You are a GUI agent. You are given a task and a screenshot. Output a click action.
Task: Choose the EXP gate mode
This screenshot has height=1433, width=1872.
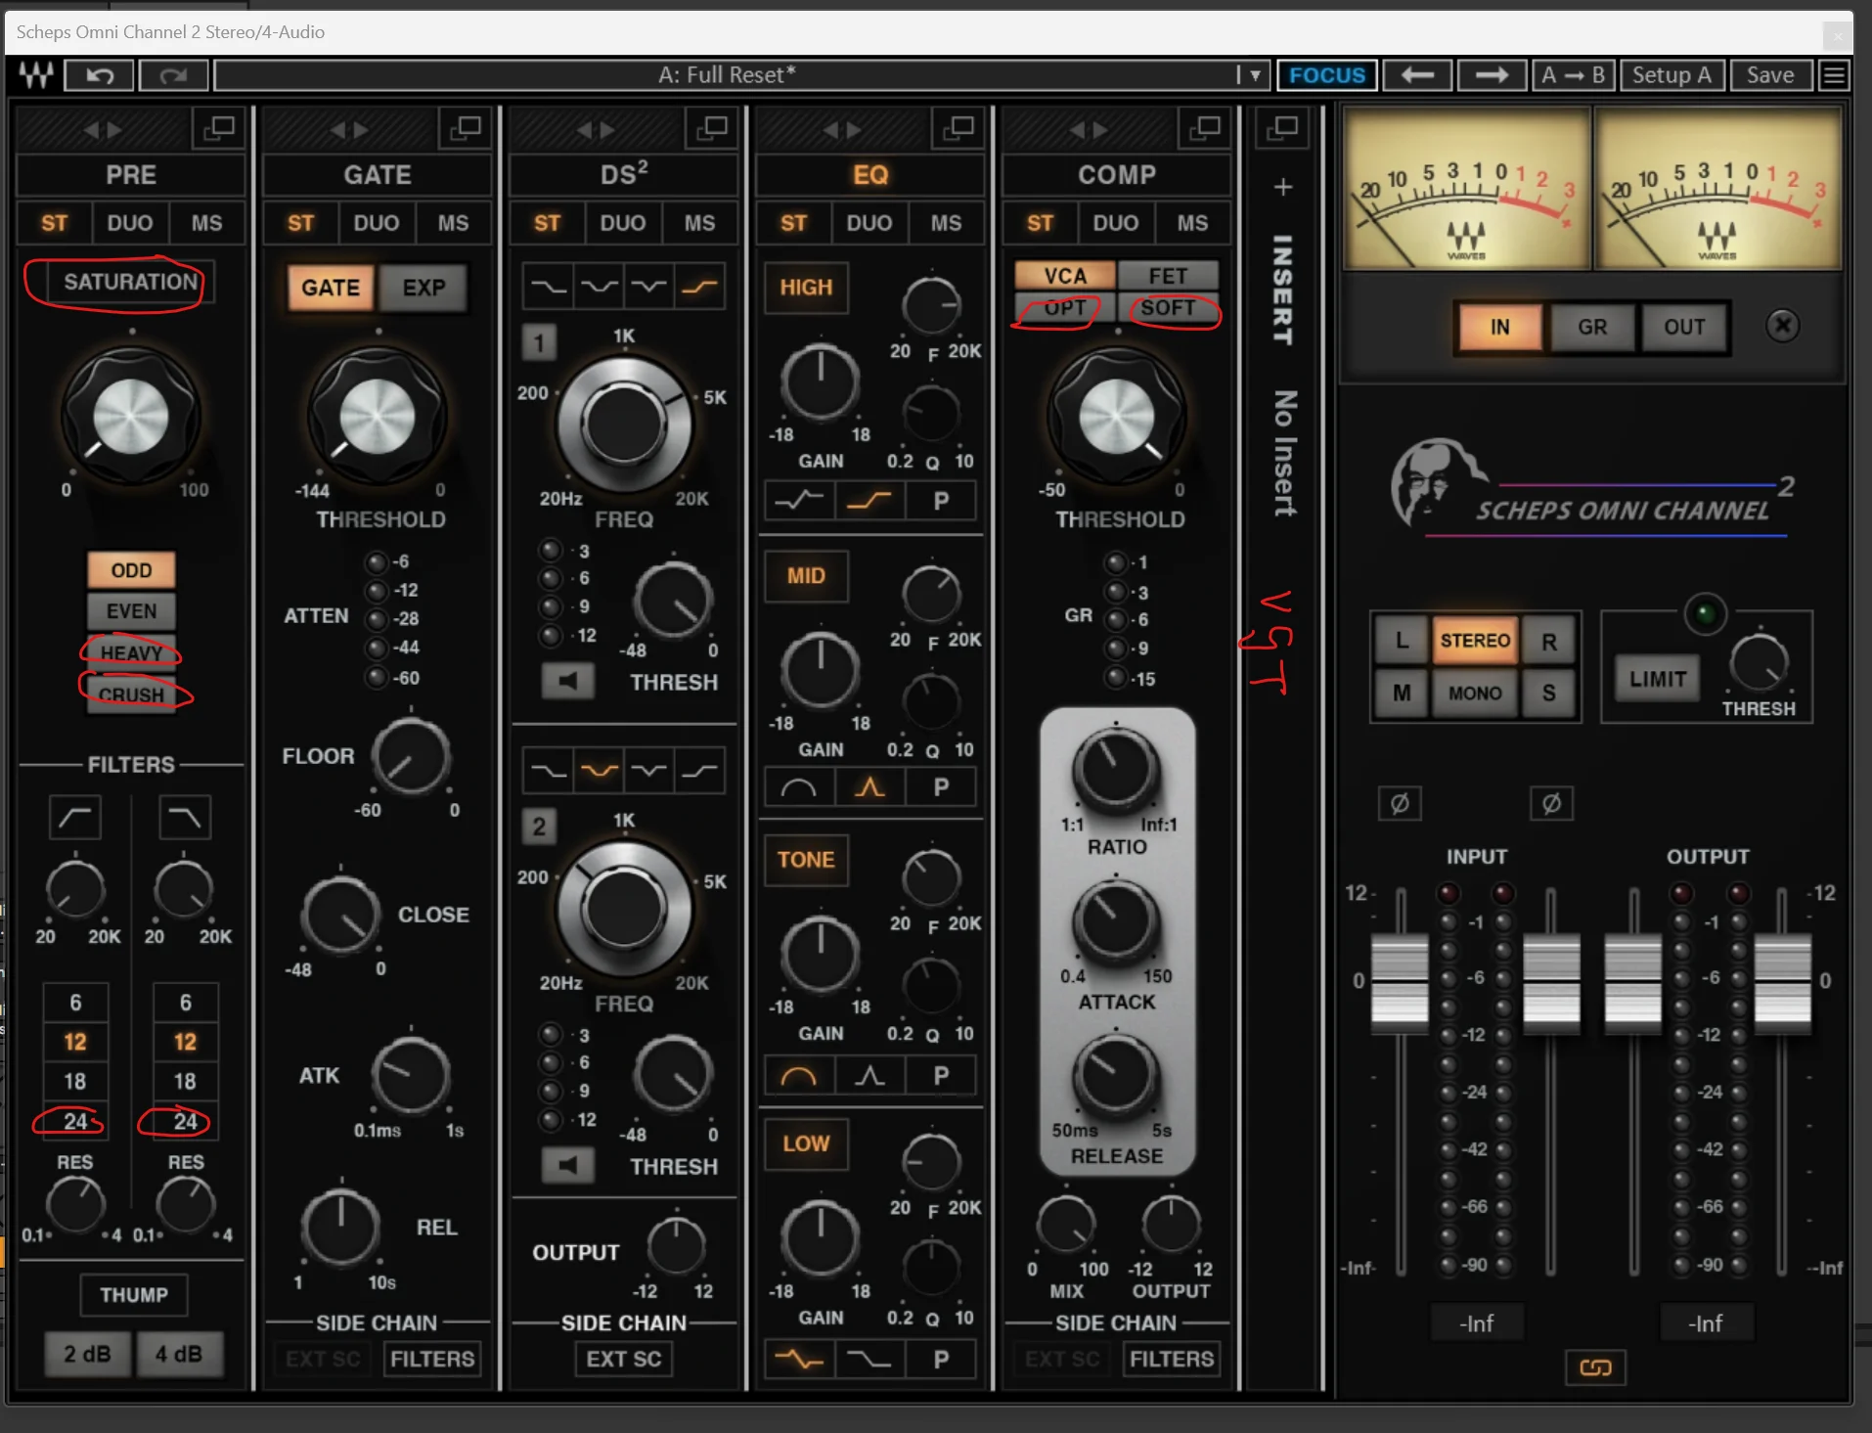(x=423, y=288)
